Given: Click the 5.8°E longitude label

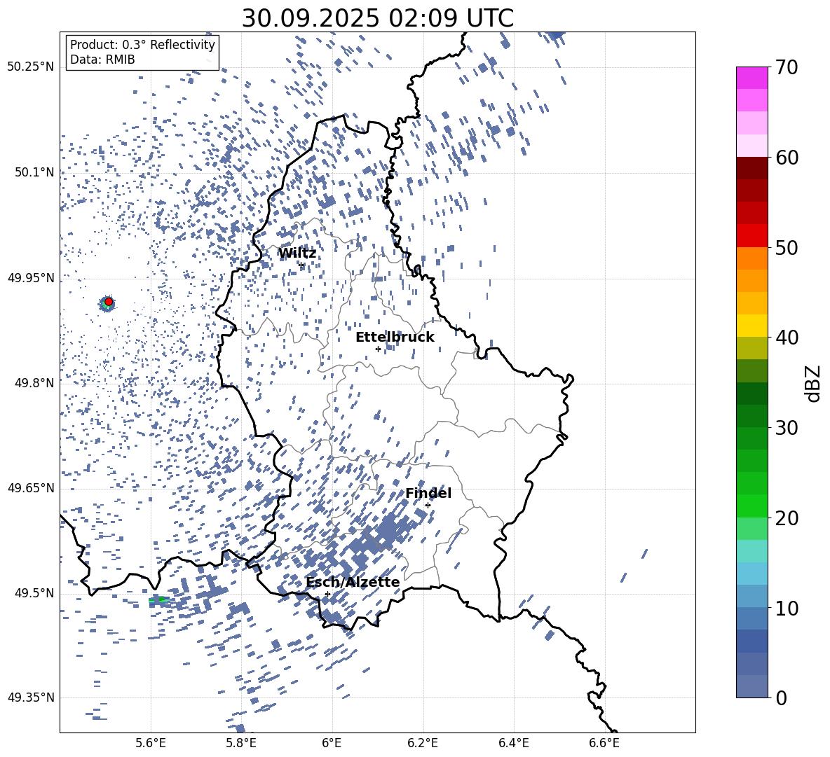Looking at the screenshot, I should pos(241,743).
